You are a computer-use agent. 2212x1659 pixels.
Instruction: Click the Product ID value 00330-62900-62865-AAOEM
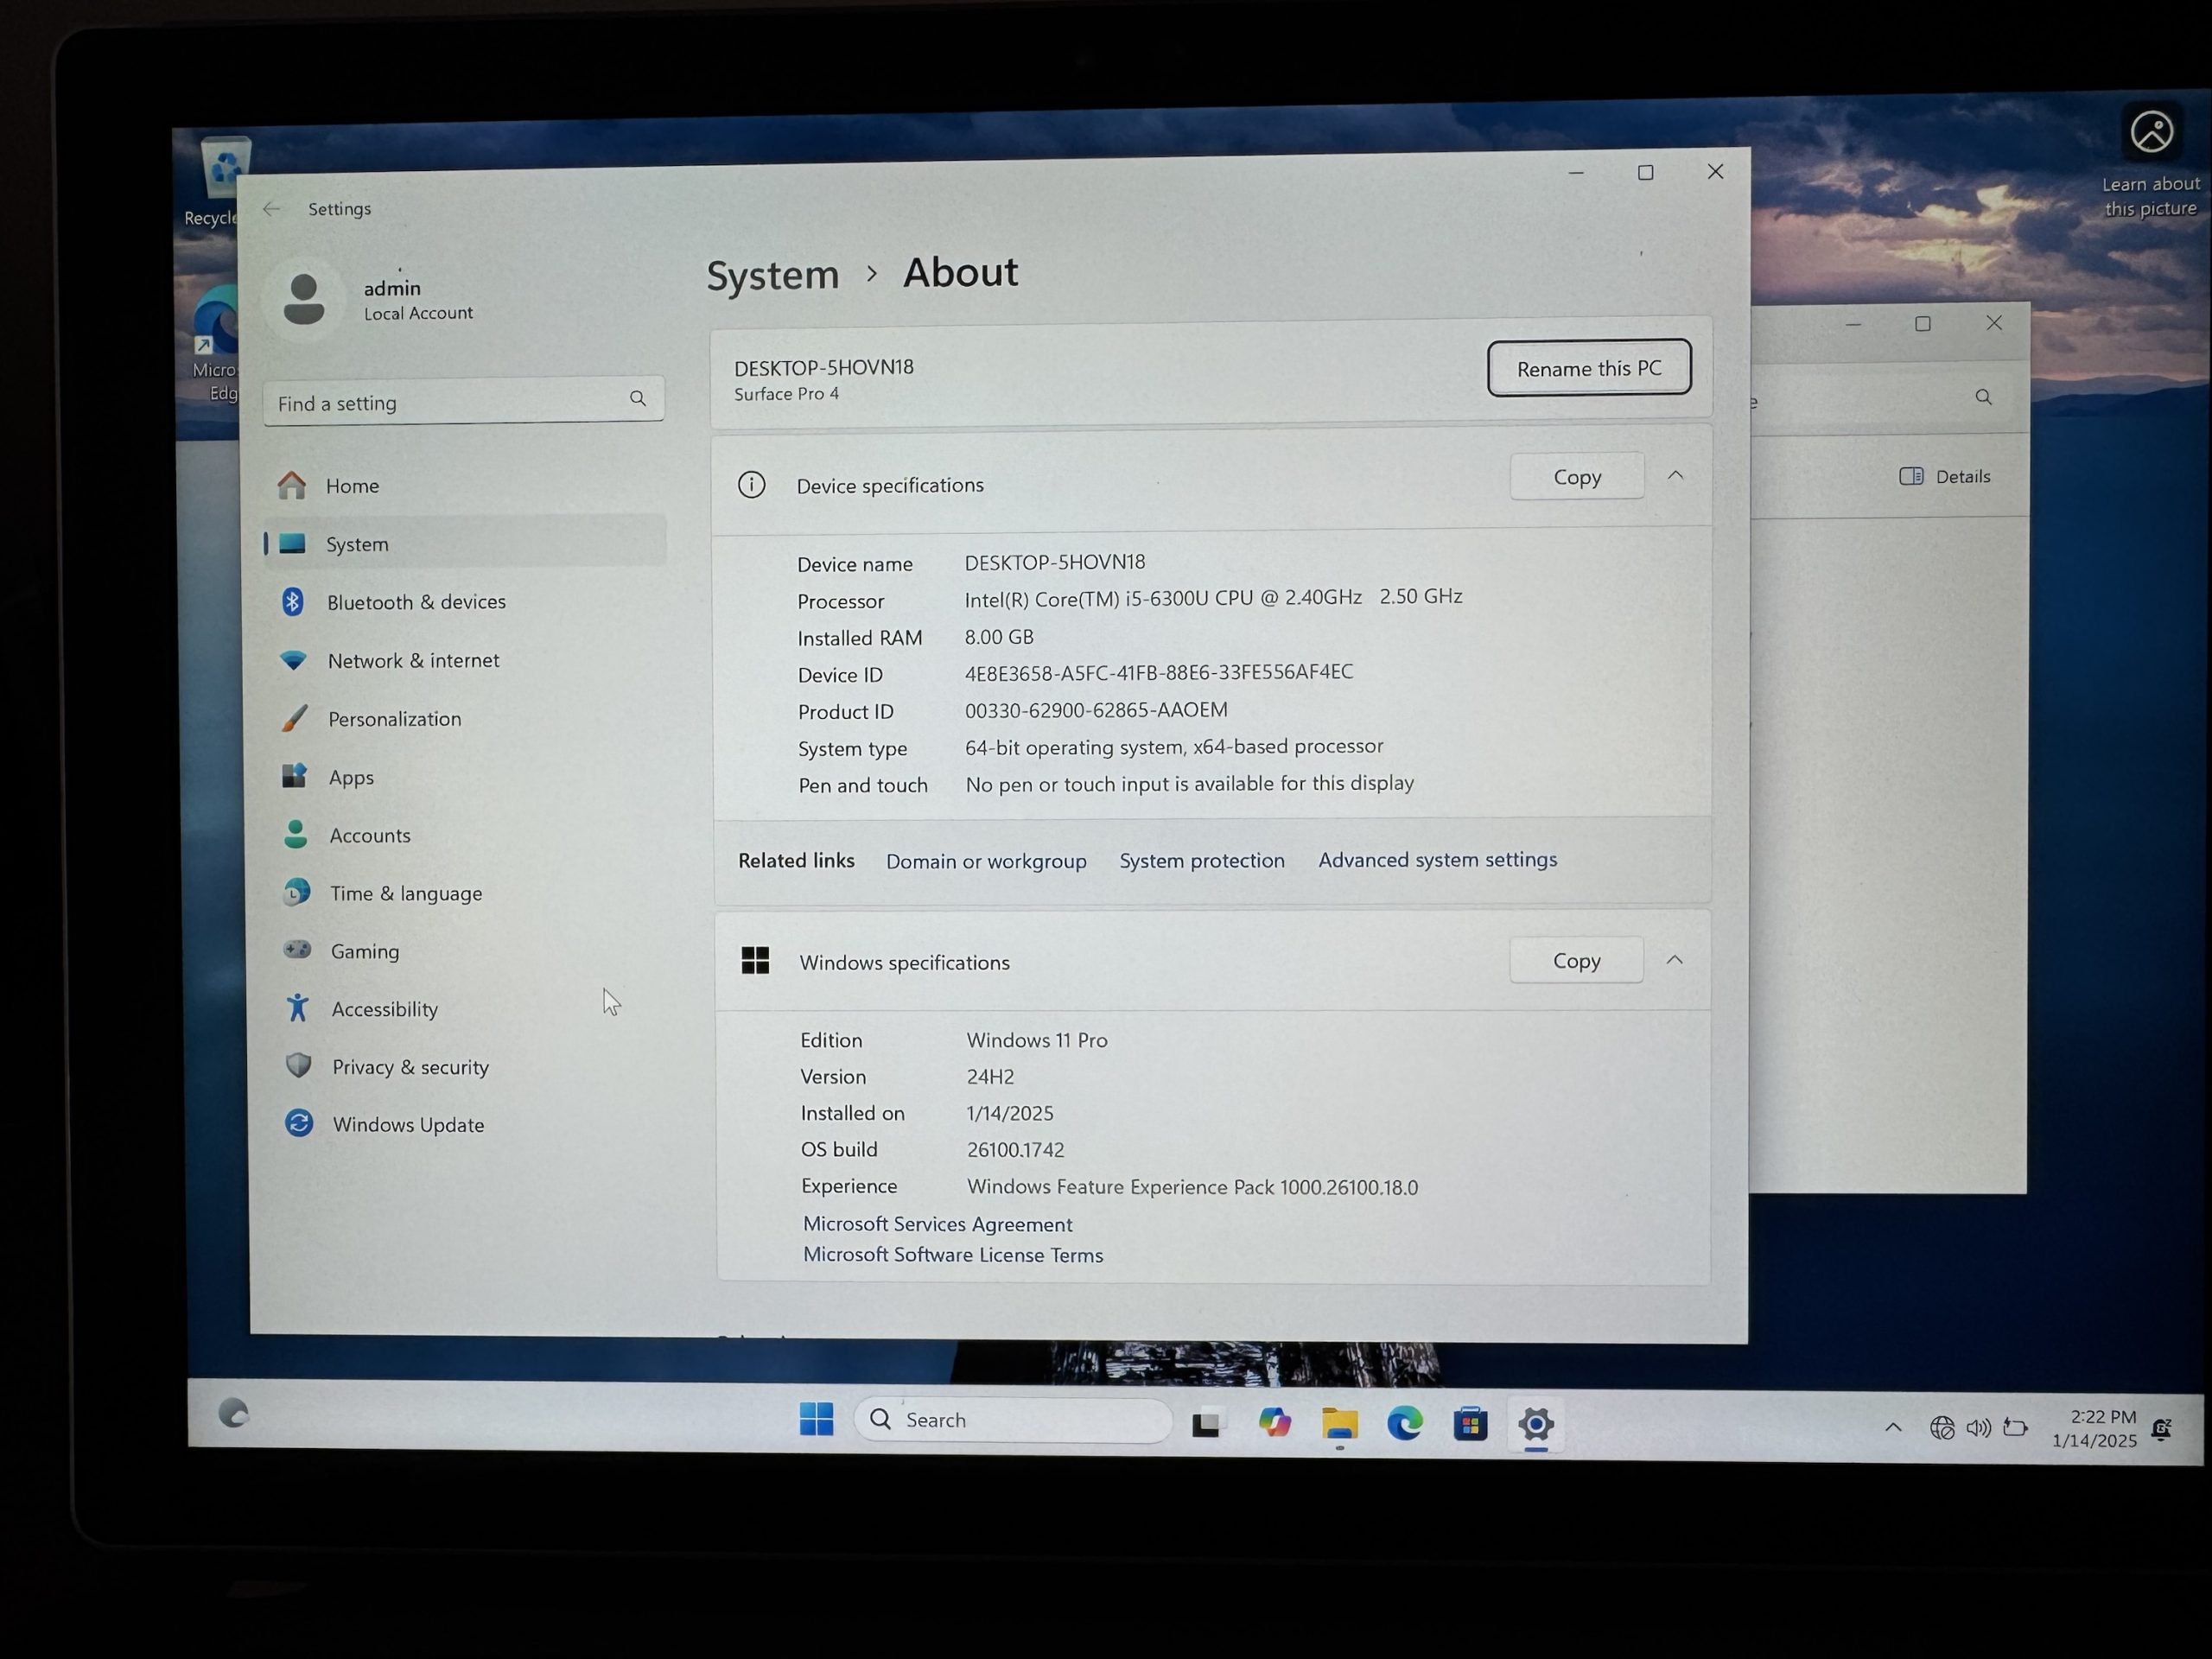tap(1095, 710)
